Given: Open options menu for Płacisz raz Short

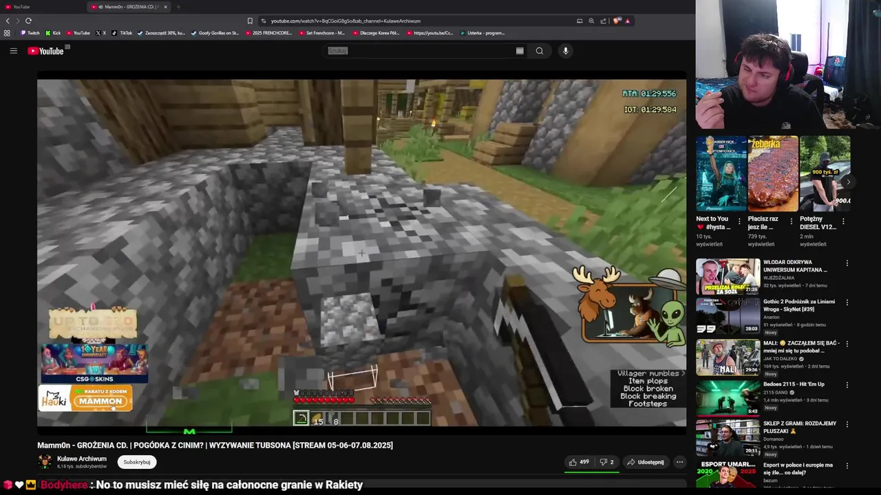Looking at the screenshot, I should point(791,221).
